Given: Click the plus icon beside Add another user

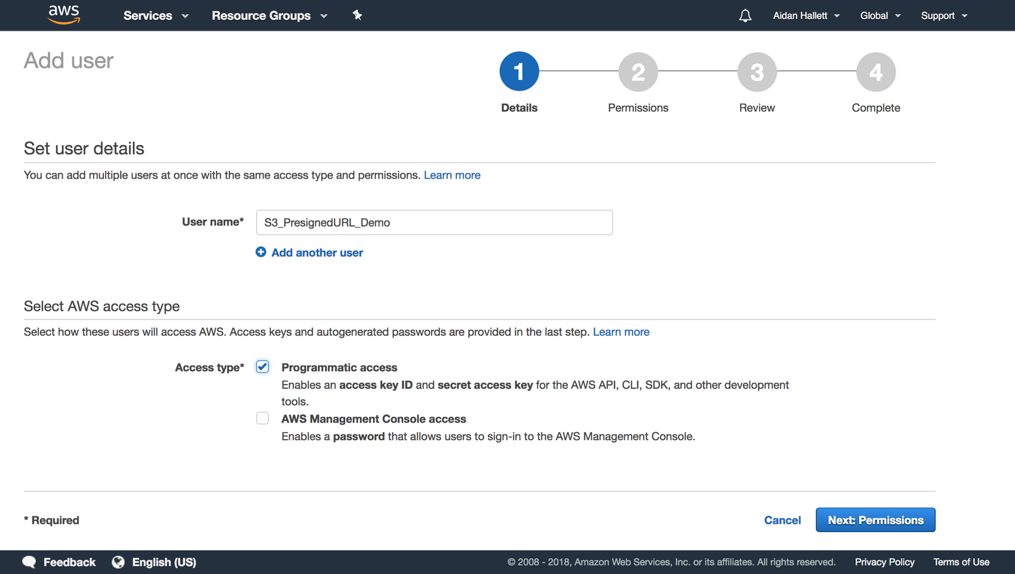Looking at the screenshot, I should point(261,252).
